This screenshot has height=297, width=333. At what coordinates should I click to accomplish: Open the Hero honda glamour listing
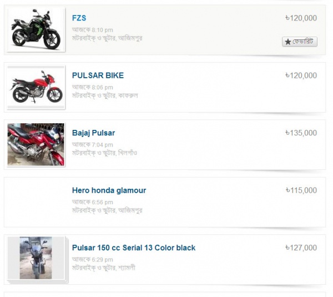[109, 190]
